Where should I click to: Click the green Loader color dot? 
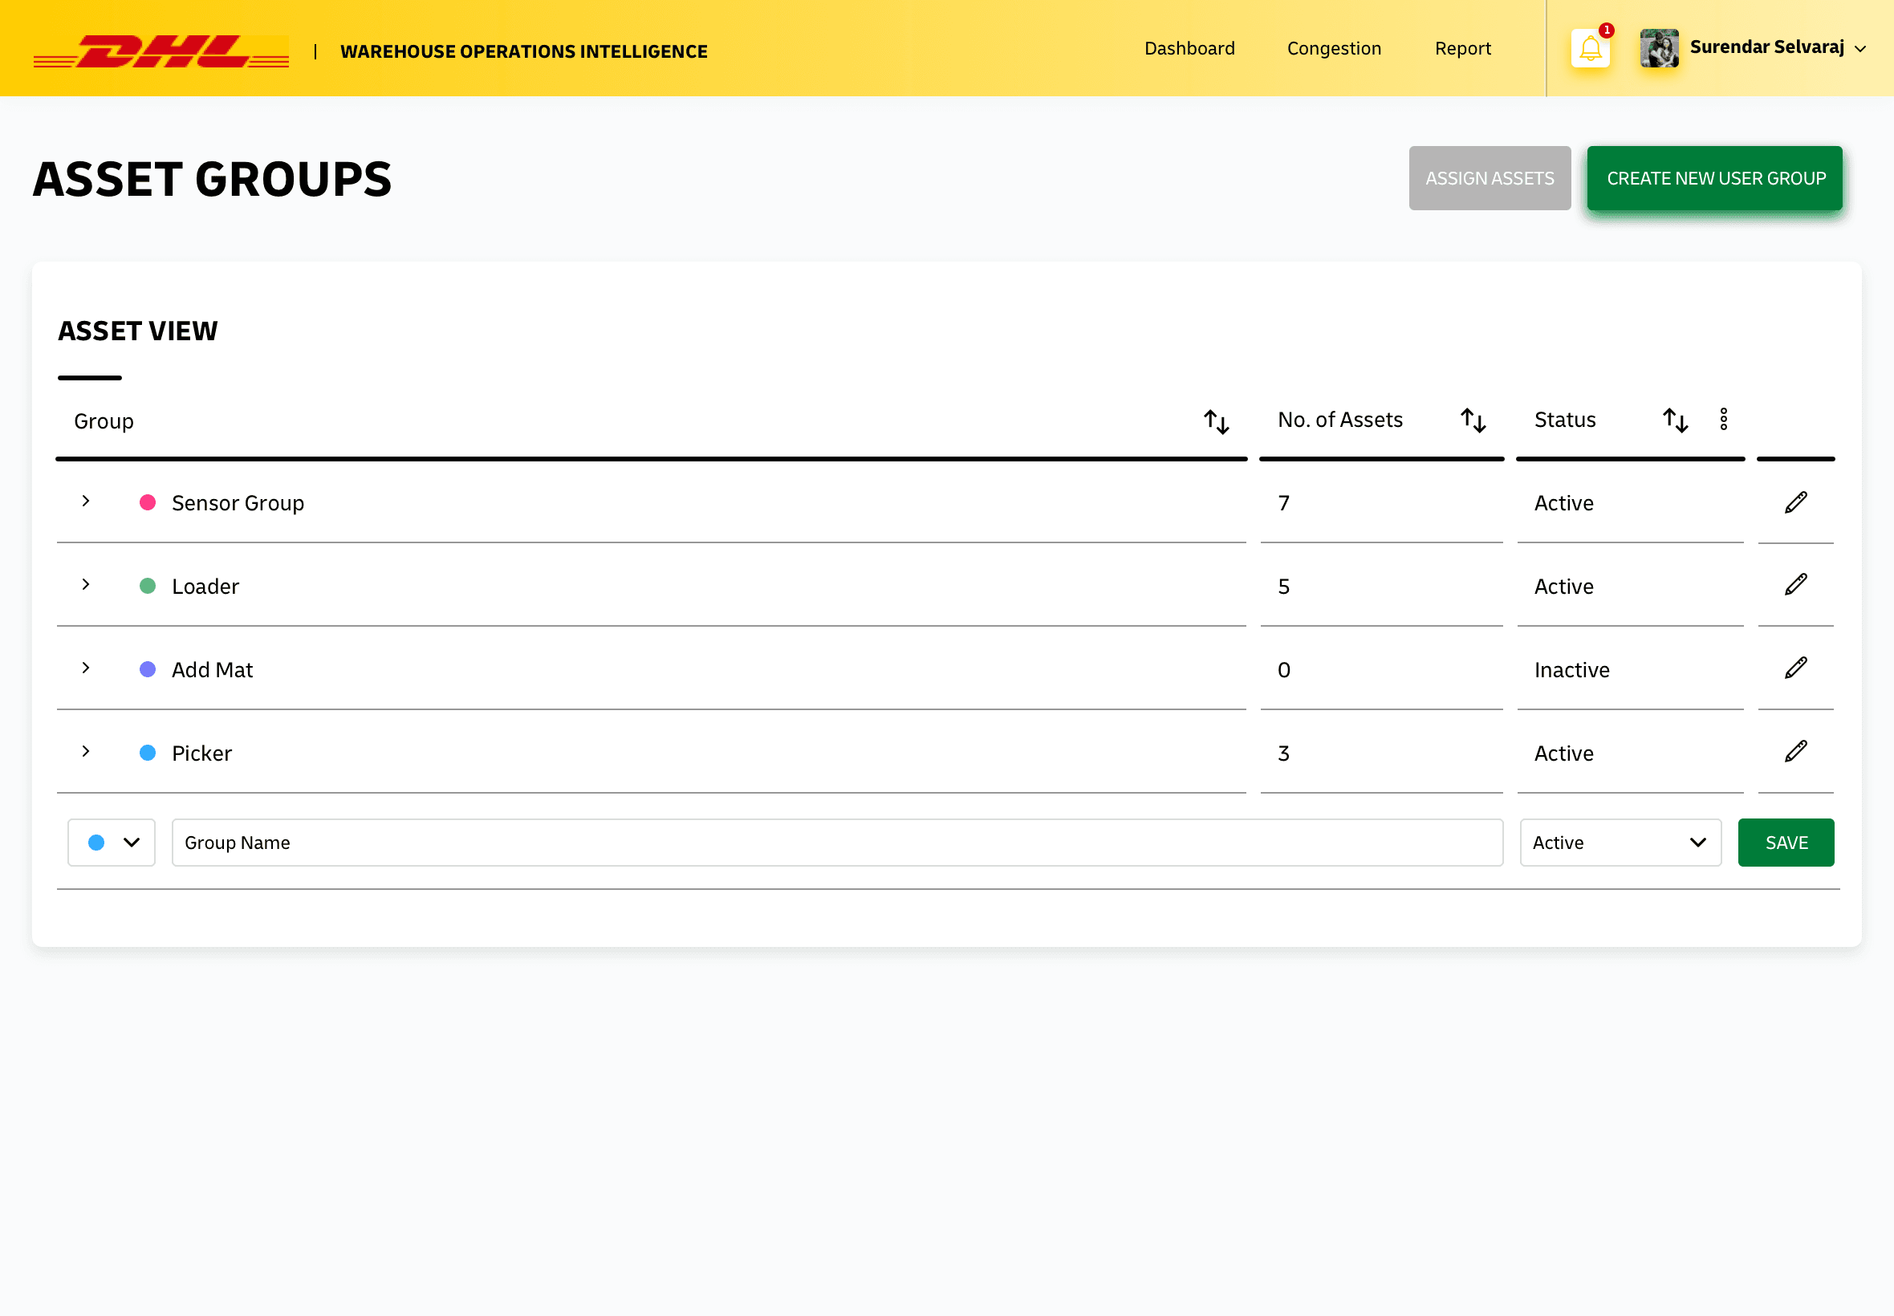[148, 587]
